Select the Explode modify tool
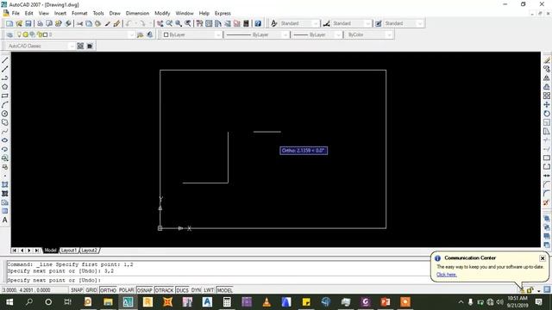552x310 pixels. [547, 202]
